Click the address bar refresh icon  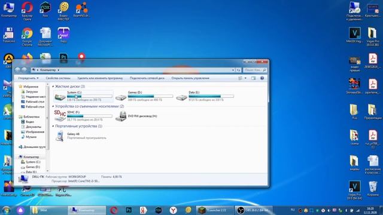238,70
